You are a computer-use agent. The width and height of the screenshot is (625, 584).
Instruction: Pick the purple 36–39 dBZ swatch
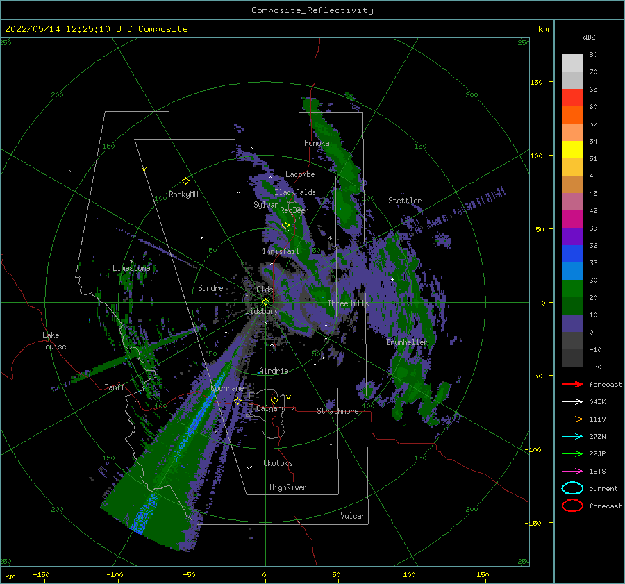tap(572, 237)
